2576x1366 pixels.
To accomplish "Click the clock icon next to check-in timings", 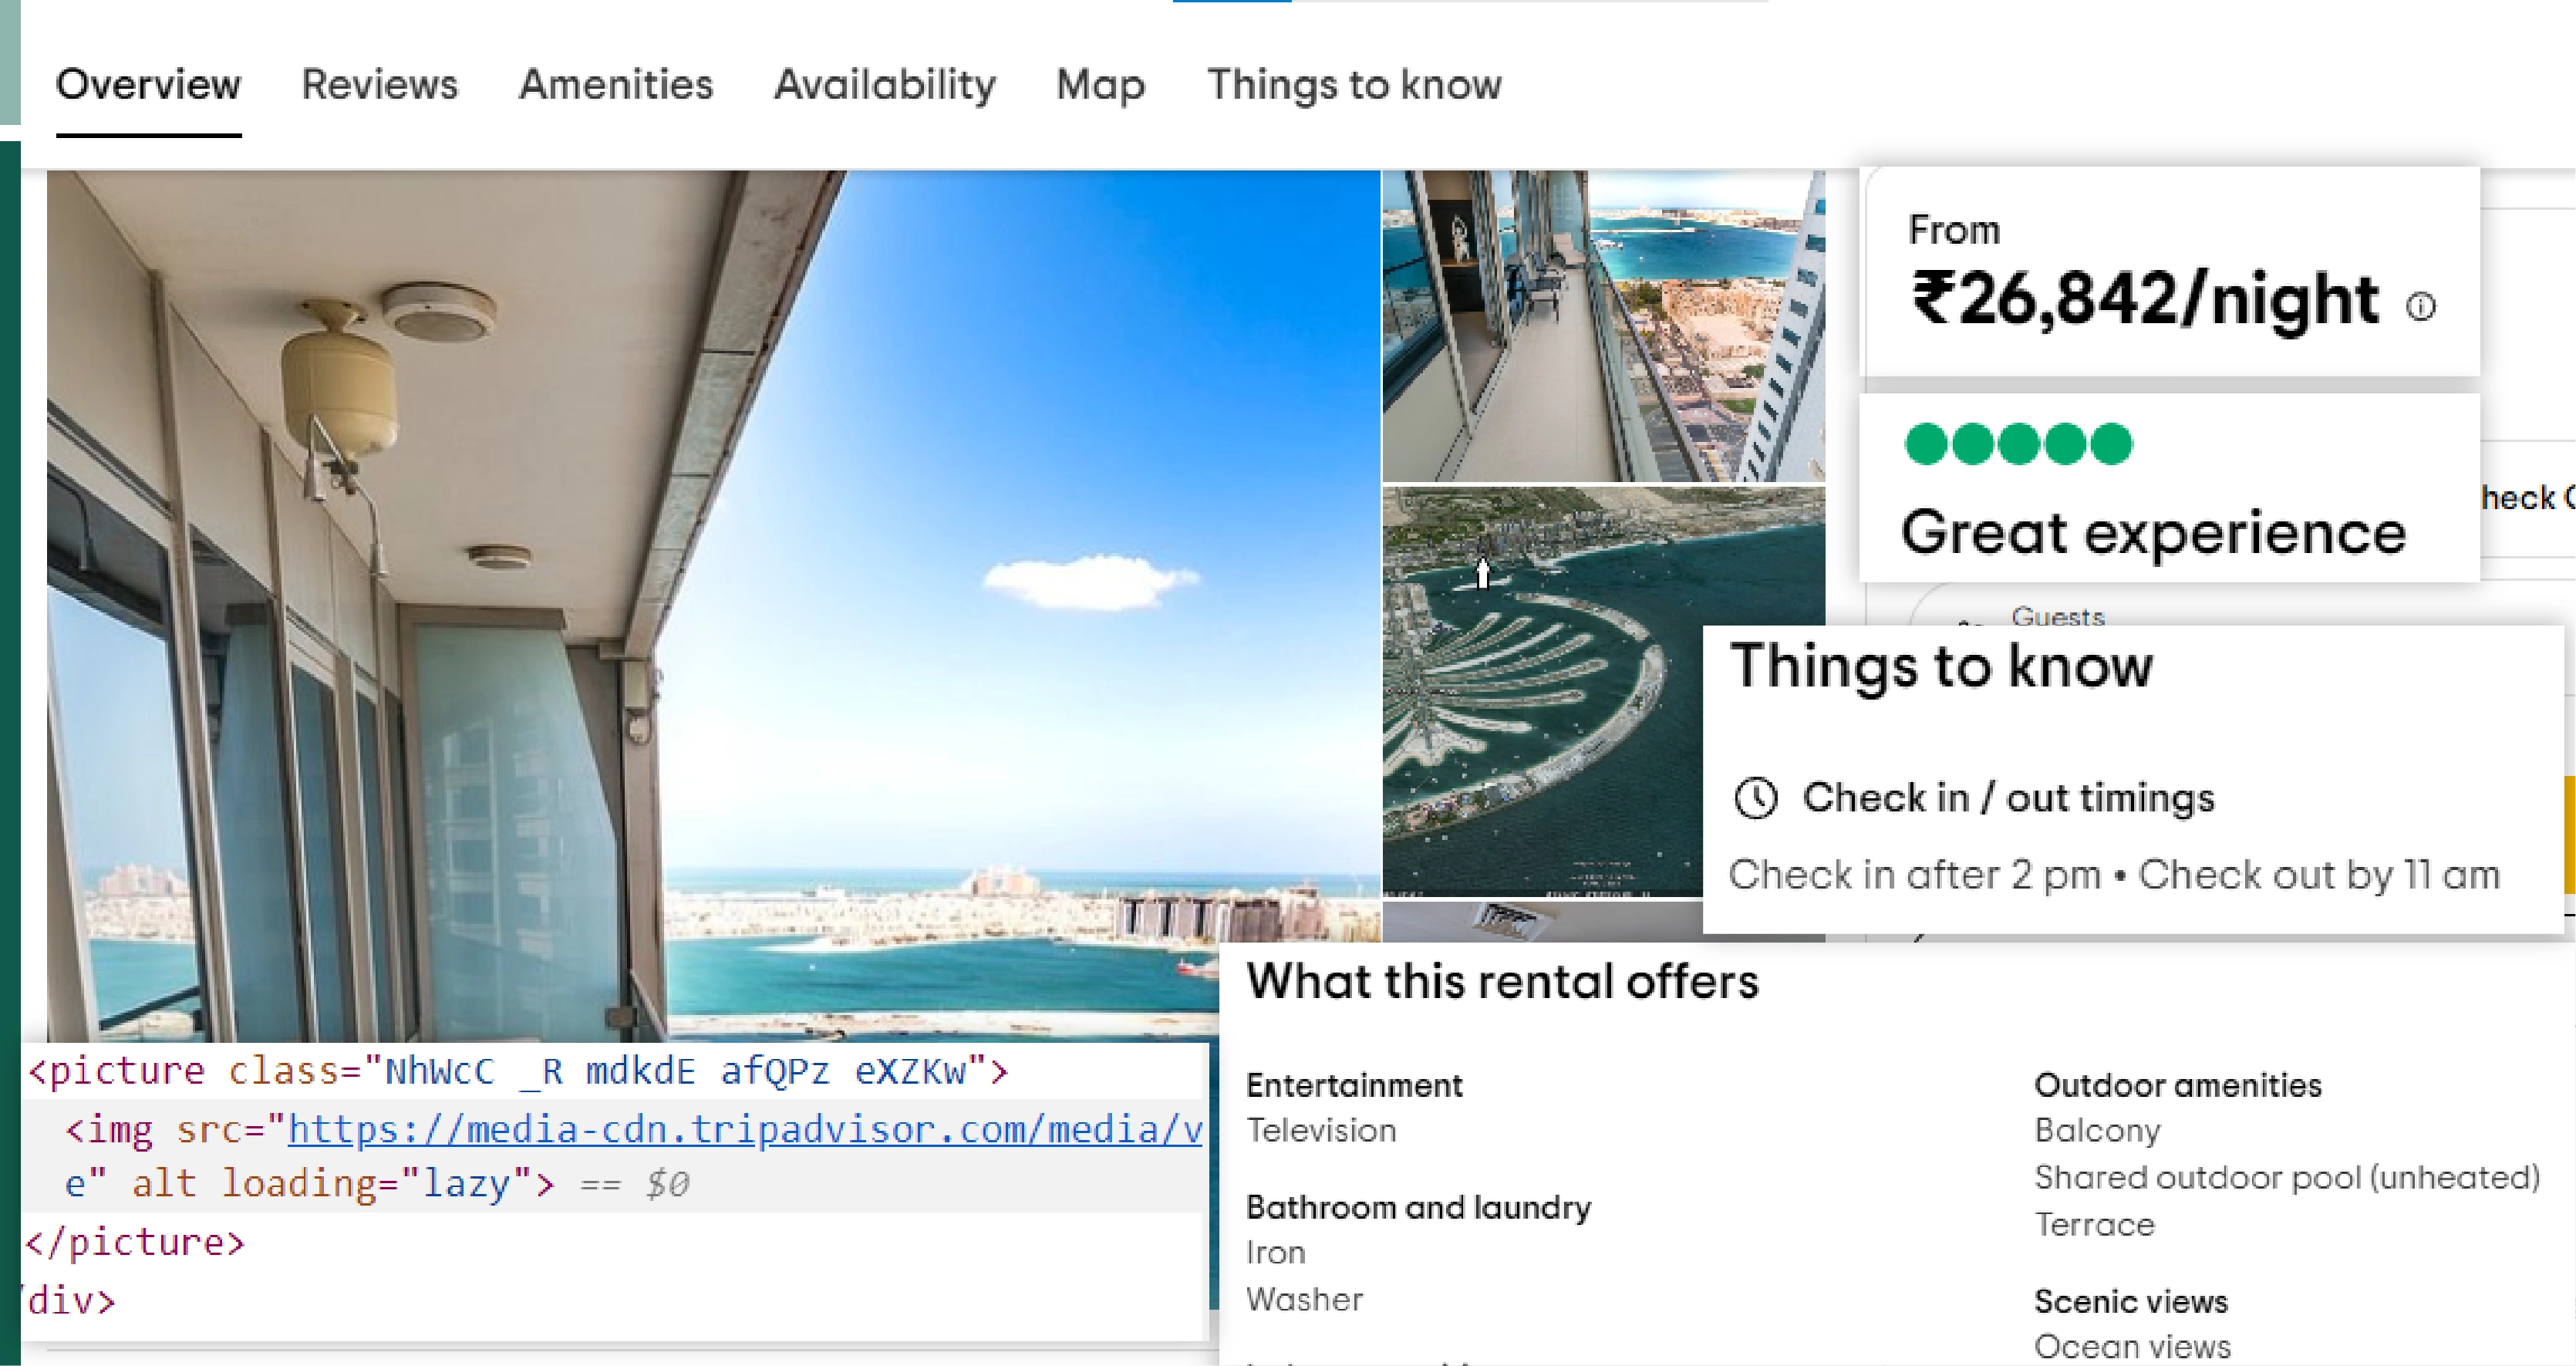I will click(1758, 797).
